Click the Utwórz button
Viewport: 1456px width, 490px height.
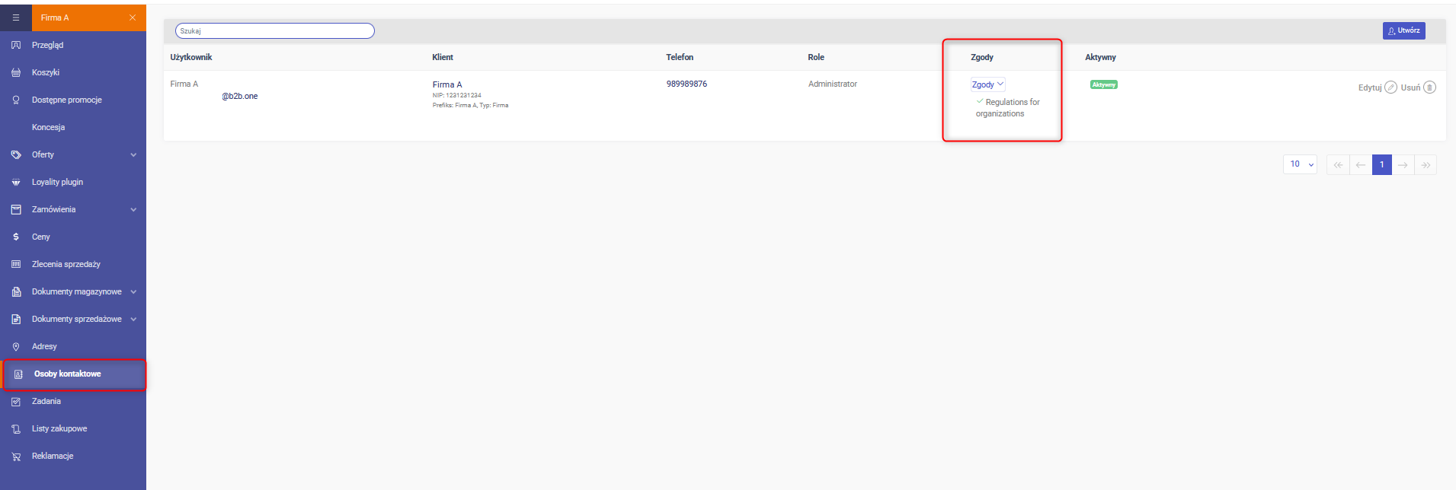pos(1403,30)
